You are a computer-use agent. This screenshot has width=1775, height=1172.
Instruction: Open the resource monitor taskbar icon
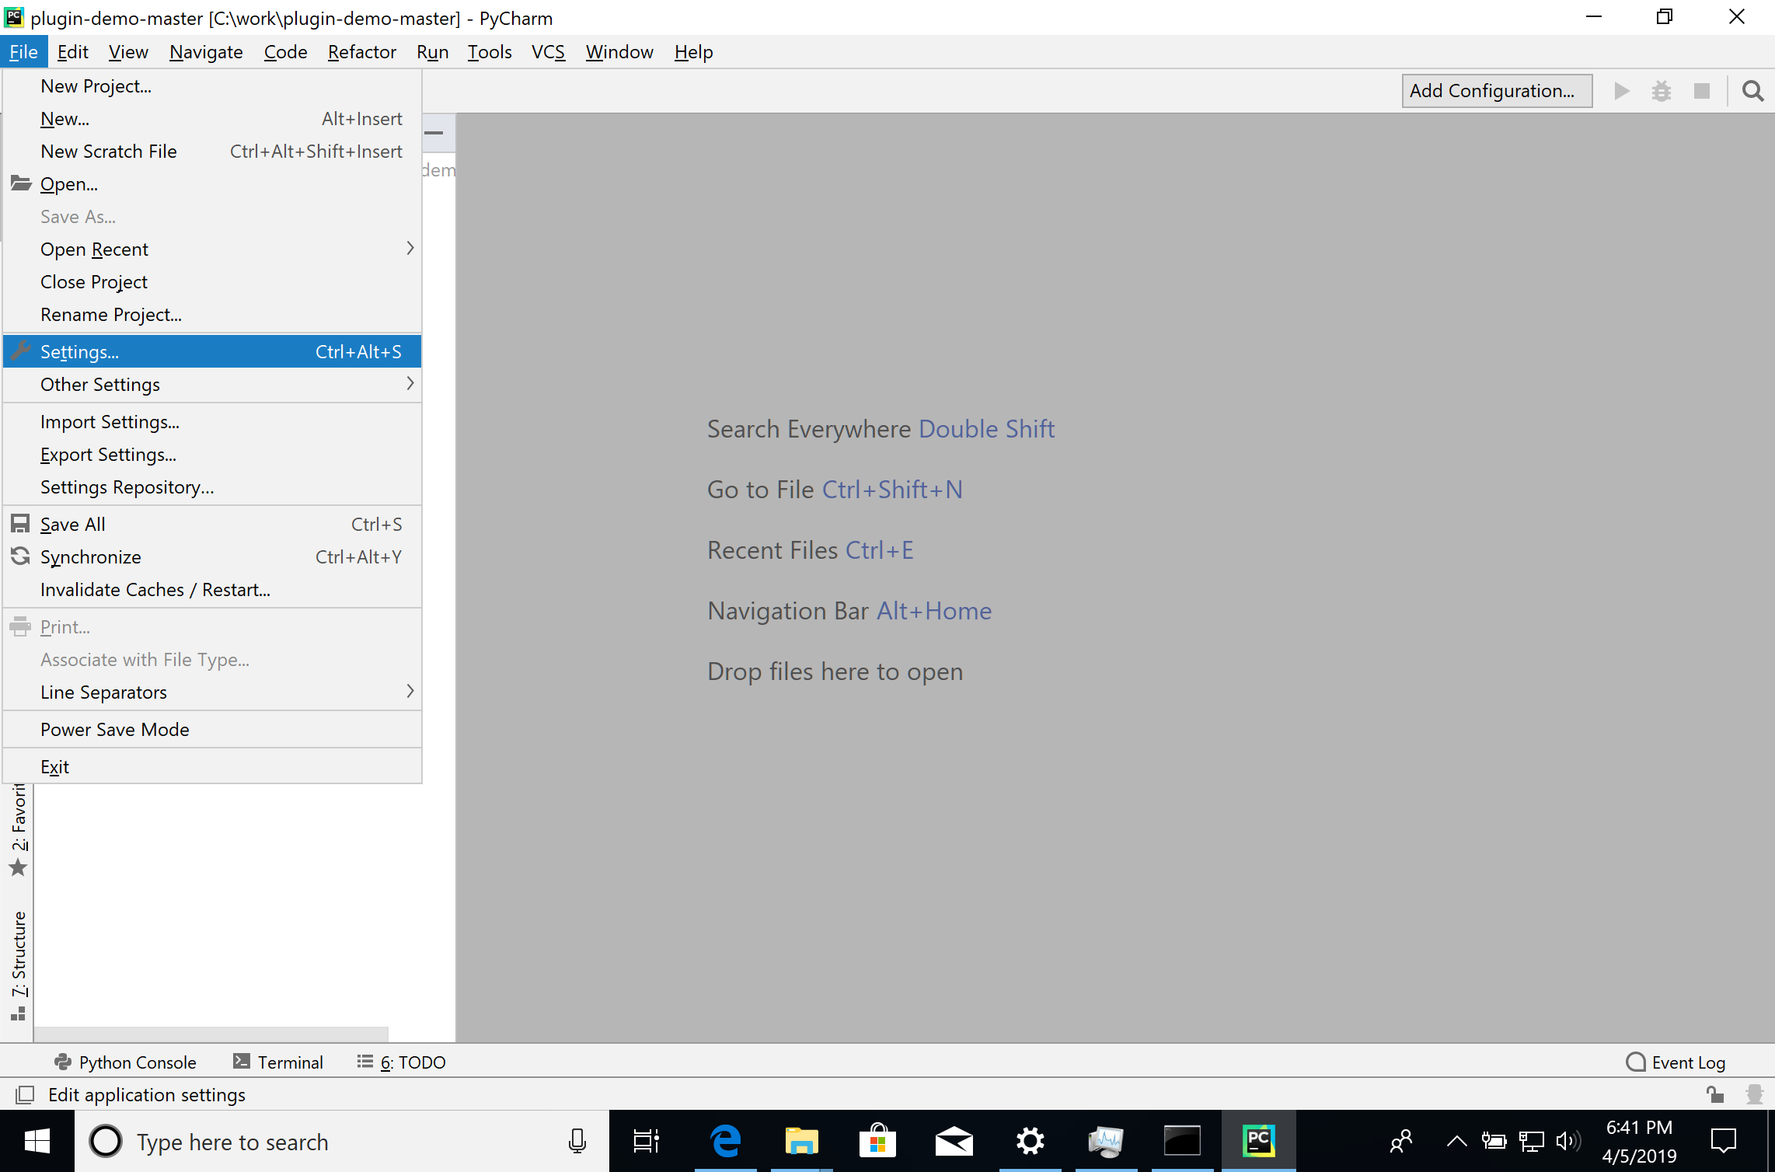coord(1106,1141)
